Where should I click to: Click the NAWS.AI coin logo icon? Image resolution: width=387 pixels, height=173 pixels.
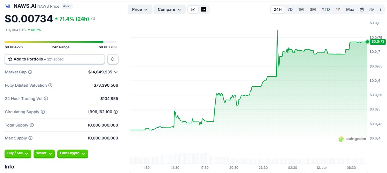coord(8,6)
